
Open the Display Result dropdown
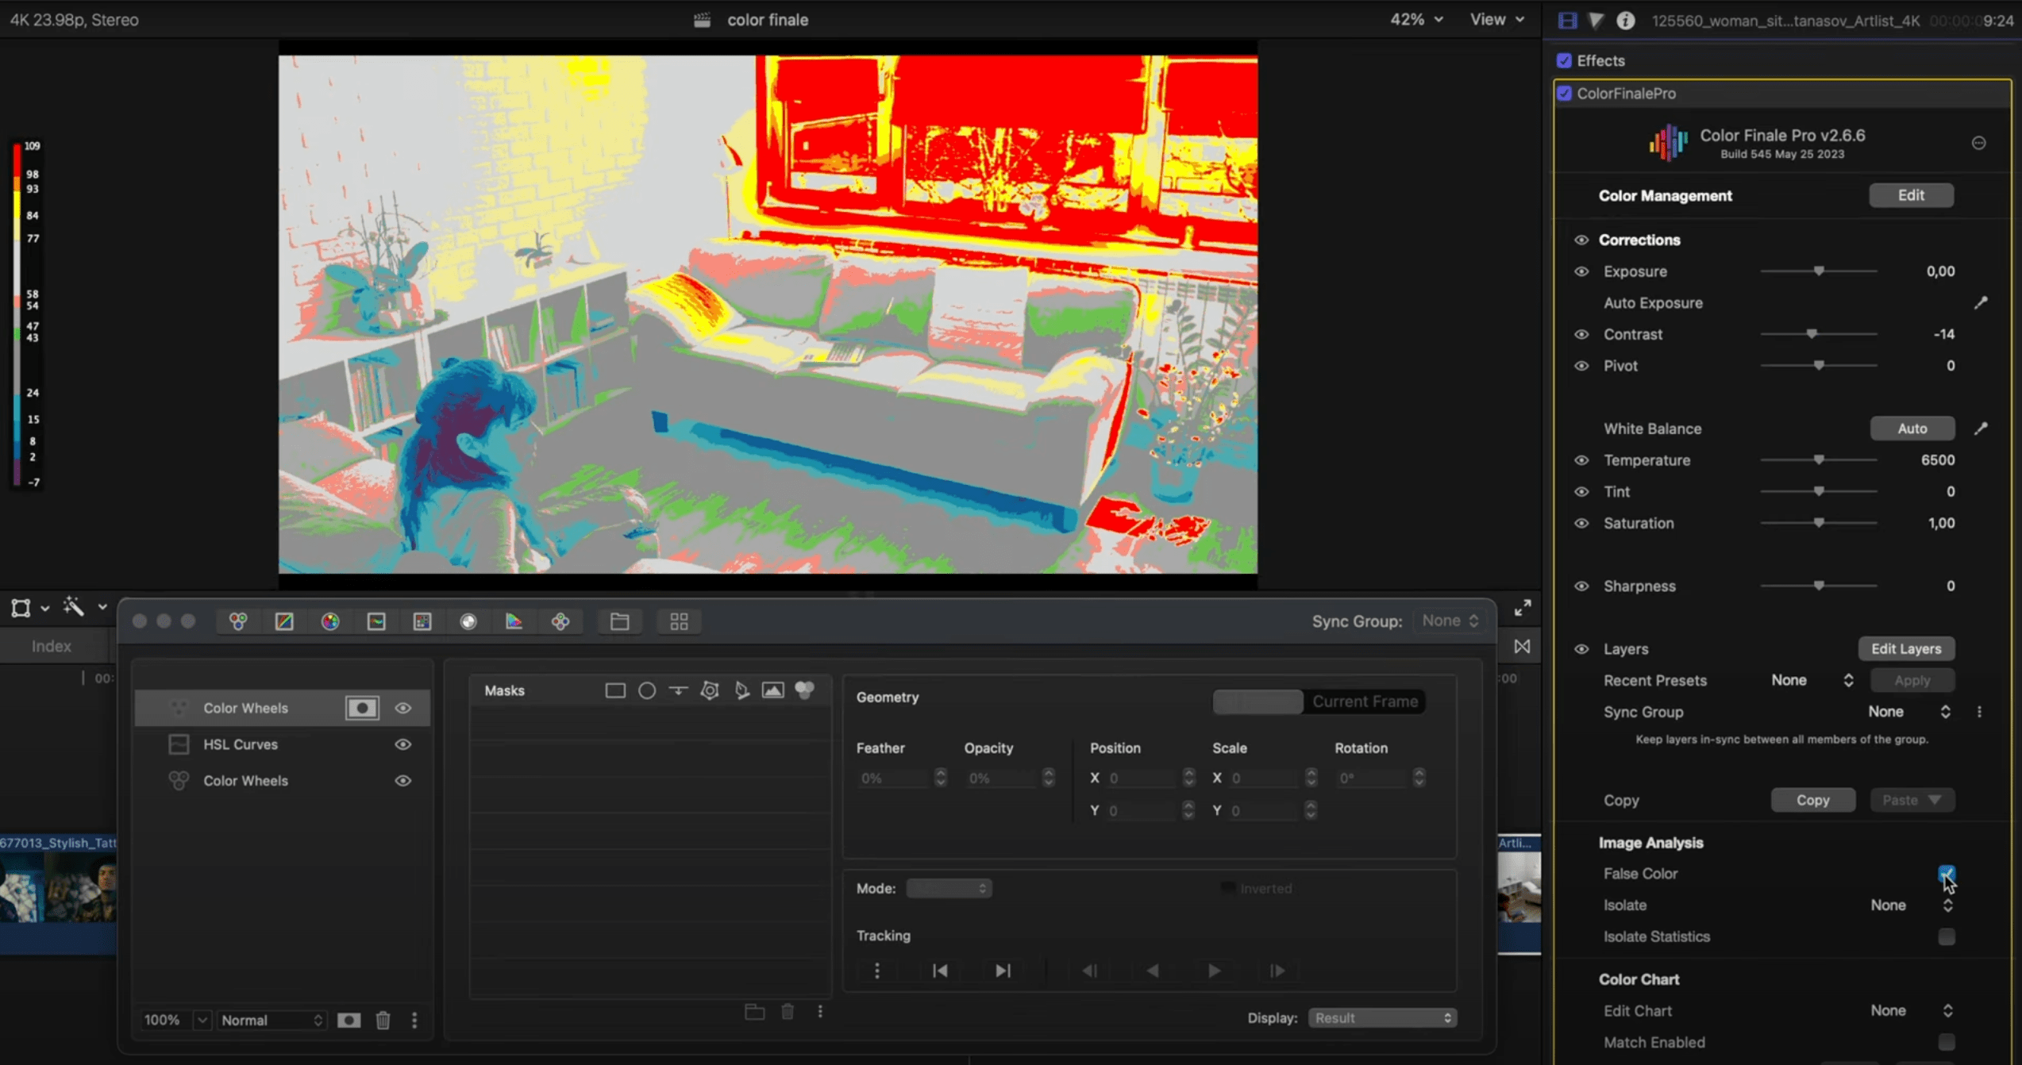(x=1382, y=1018)
